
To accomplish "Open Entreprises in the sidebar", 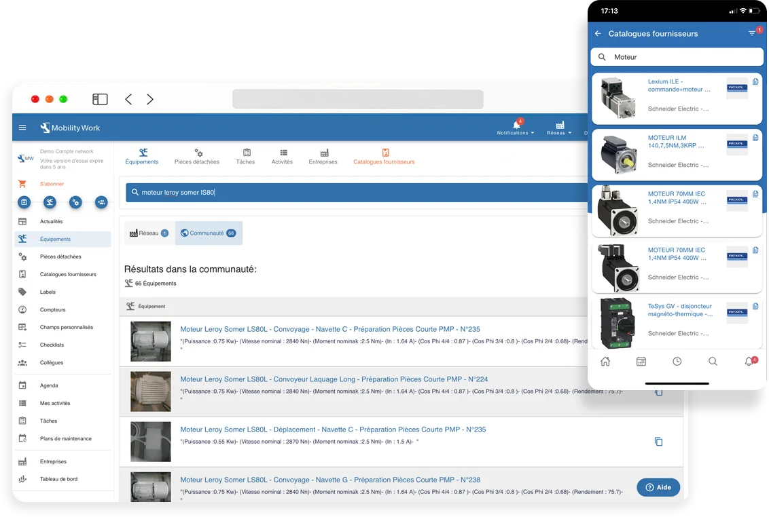I will point(63,461).
